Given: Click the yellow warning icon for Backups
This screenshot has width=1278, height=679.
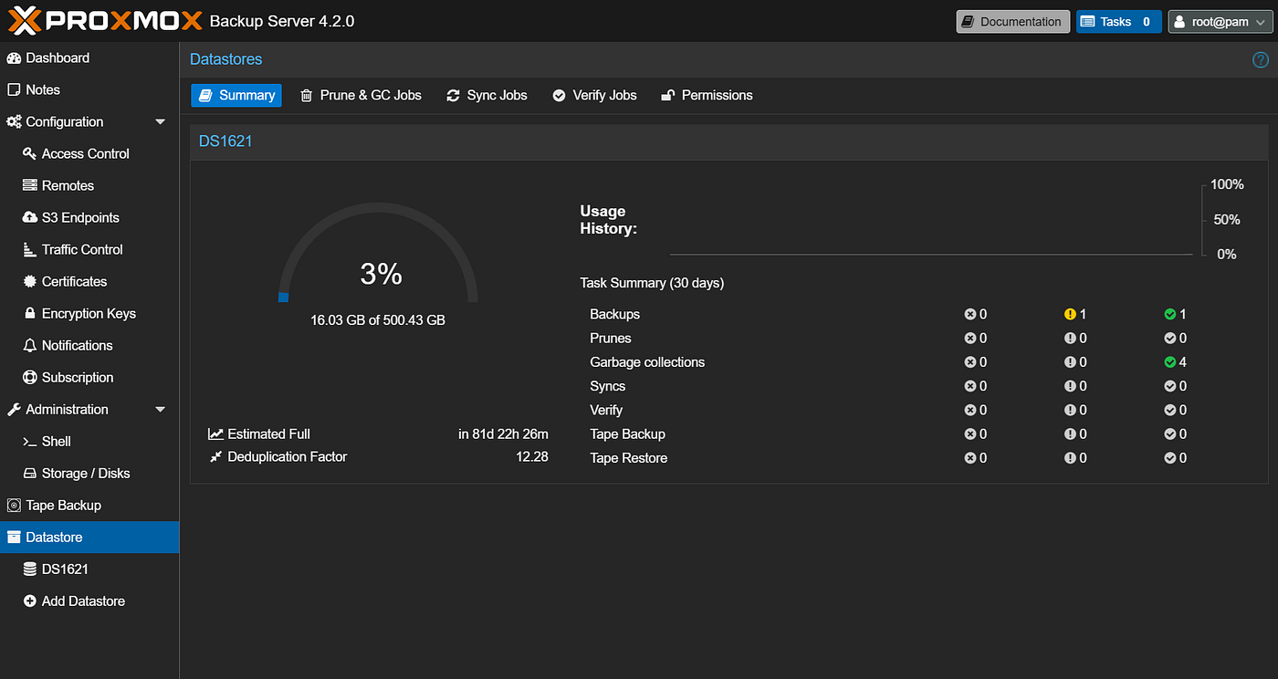Looking at the screenshot, I should tap(1070, 315).
